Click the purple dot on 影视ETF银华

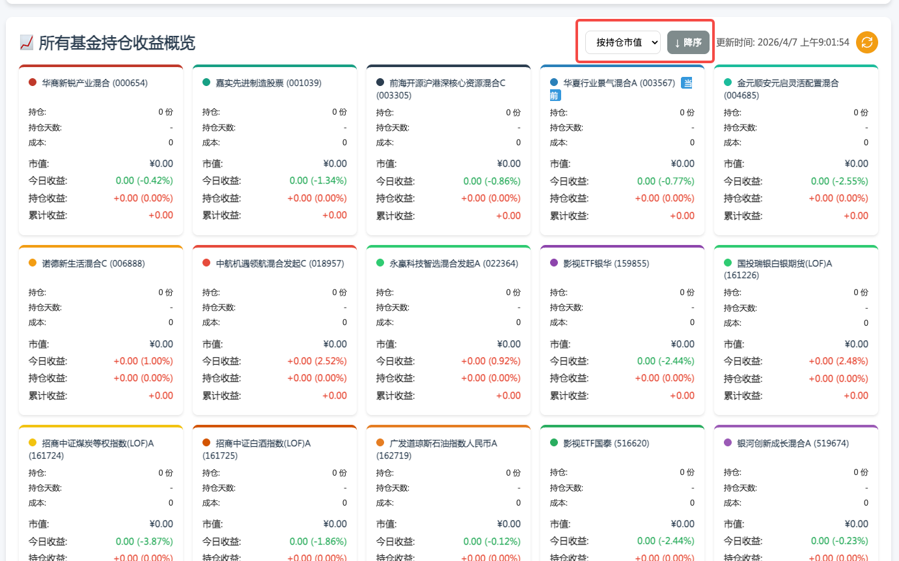pos(553,263)
